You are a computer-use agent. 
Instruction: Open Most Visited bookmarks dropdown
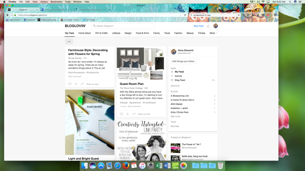pos(14,20)
